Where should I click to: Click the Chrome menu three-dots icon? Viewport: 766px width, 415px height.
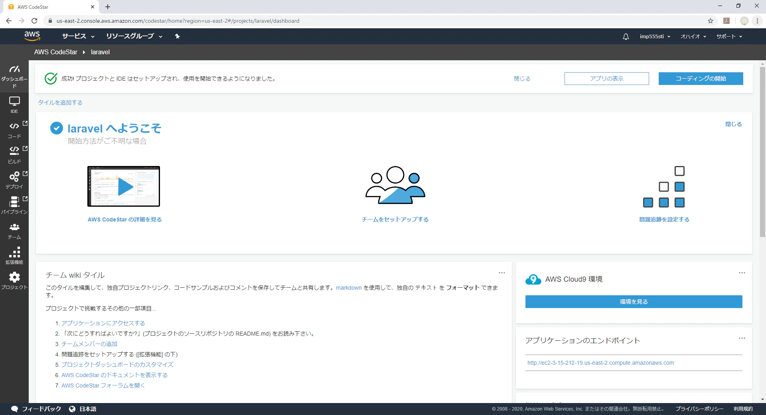point(757,21)
